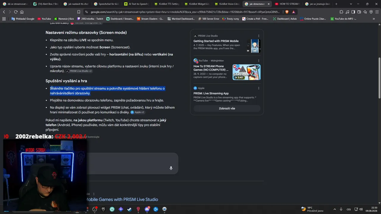Open the browser home page
Screen dimensions: 381x214
pos(22,12)
